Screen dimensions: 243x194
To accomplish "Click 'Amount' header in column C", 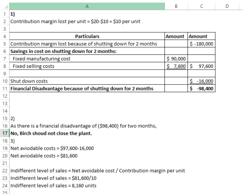I will [201, 37].
